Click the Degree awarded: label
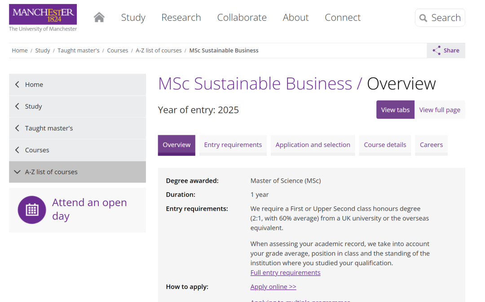Image resolution: width=485 pixels, height=302 pixels. tap(192, 181)
